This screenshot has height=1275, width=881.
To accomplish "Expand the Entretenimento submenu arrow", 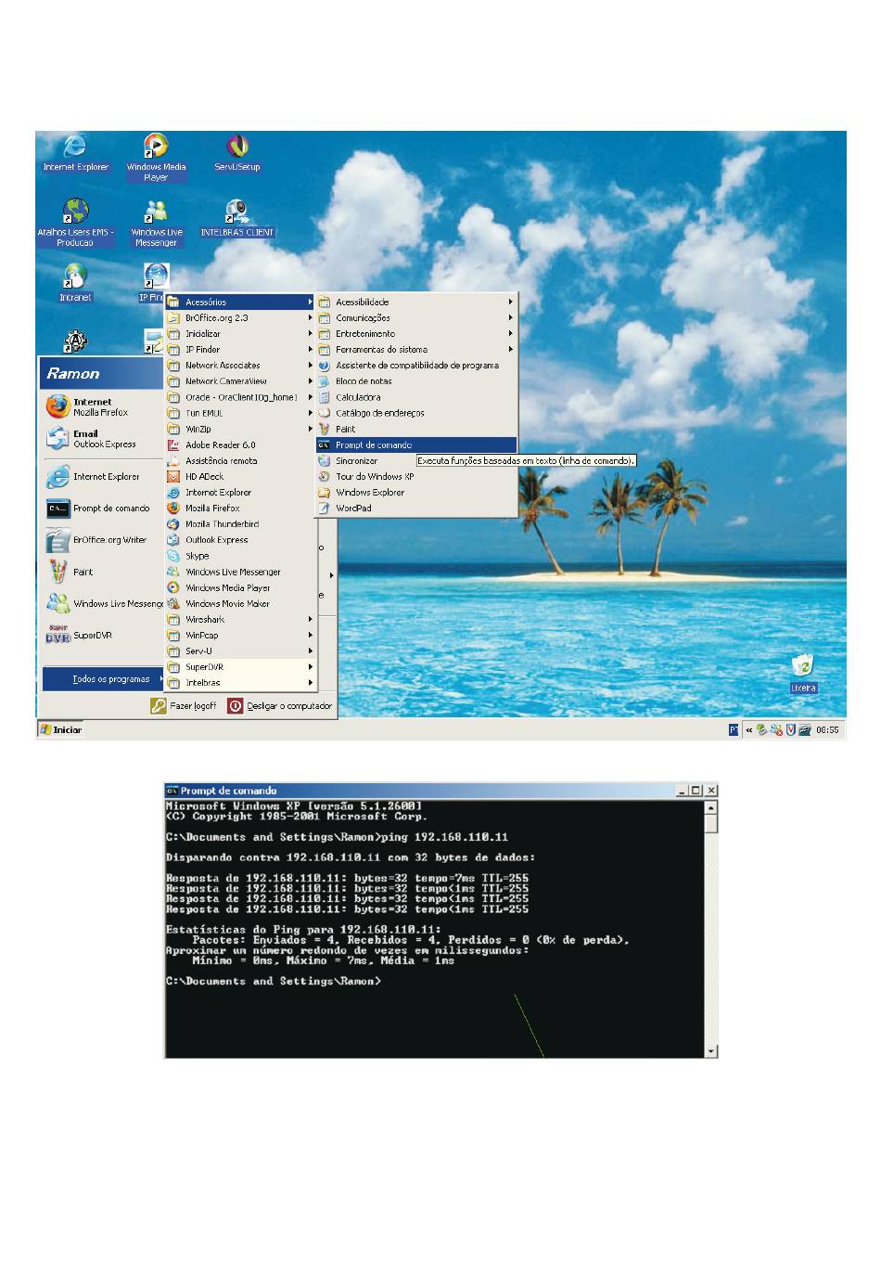I will click(510, 333).
